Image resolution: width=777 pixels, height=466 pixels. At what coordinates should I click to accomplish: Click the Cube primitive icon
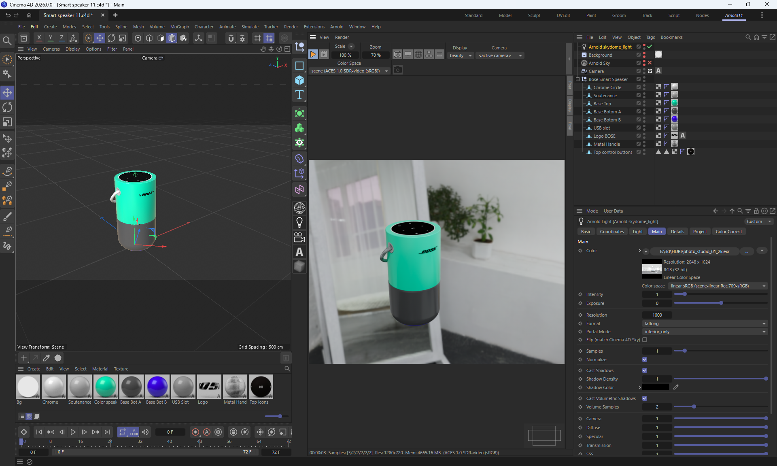tap(299, 80)
